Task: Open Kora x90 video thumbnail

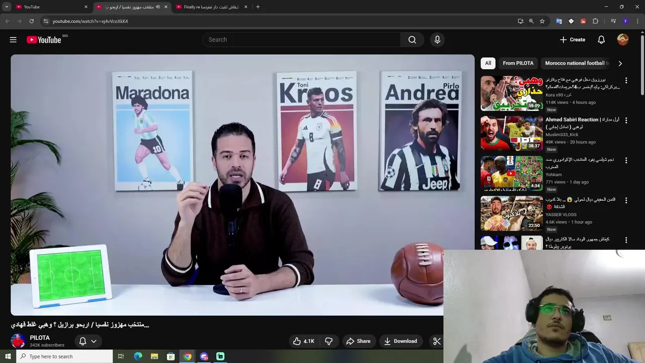Action: (511, 93)
